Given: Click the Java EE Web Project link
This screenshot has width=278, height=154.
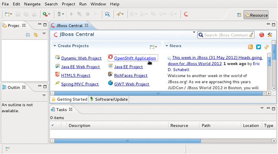Looking at the screenshot, I should 80,67.
